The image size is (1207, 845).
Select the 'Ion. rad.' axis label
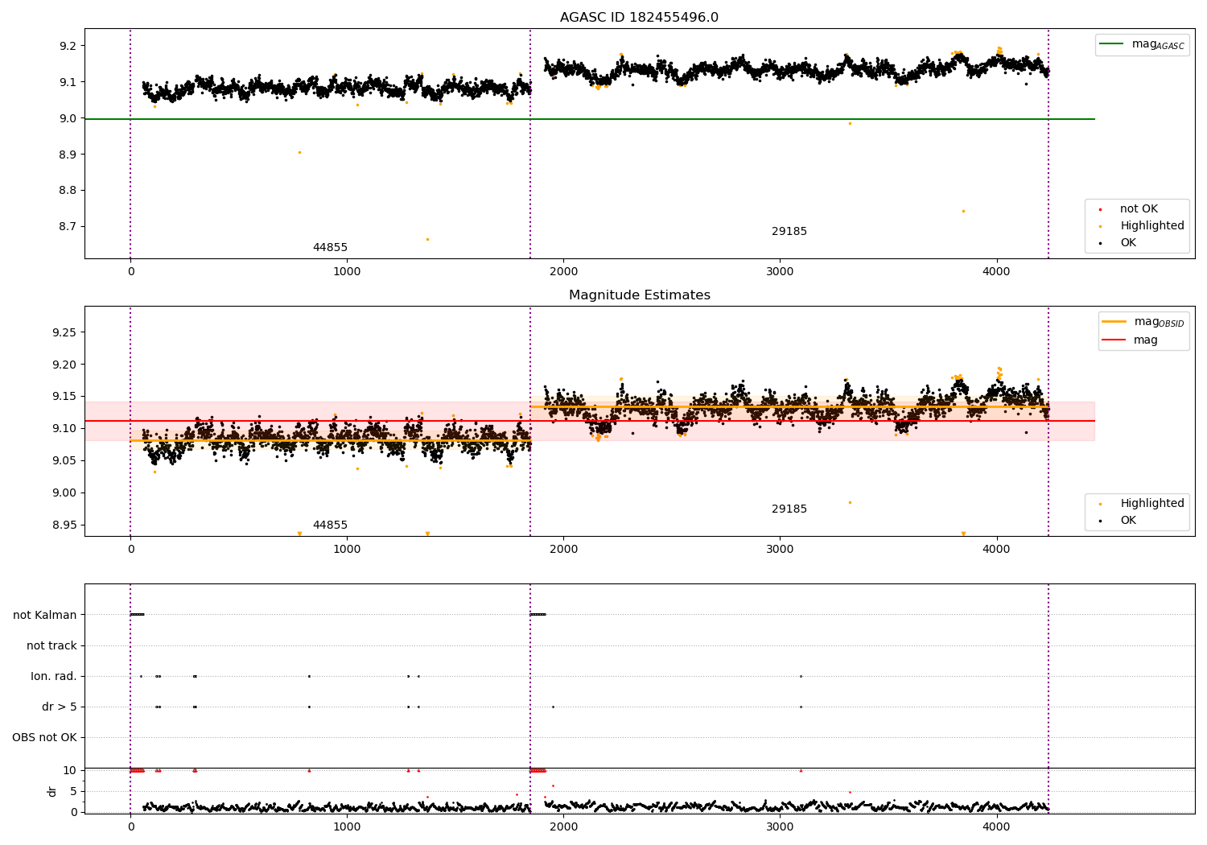pyautogui.click(x=54, y=677)
